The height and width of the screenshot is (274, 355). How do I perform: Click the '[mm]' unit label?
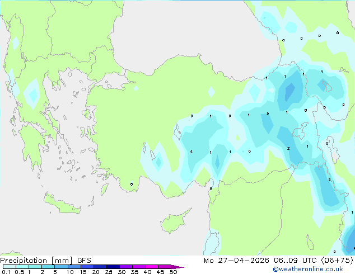pyautogui.click(x=62, y=261)
